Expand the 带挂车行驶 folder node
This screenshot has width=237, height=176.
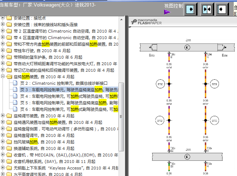click(x=3, y=50)
